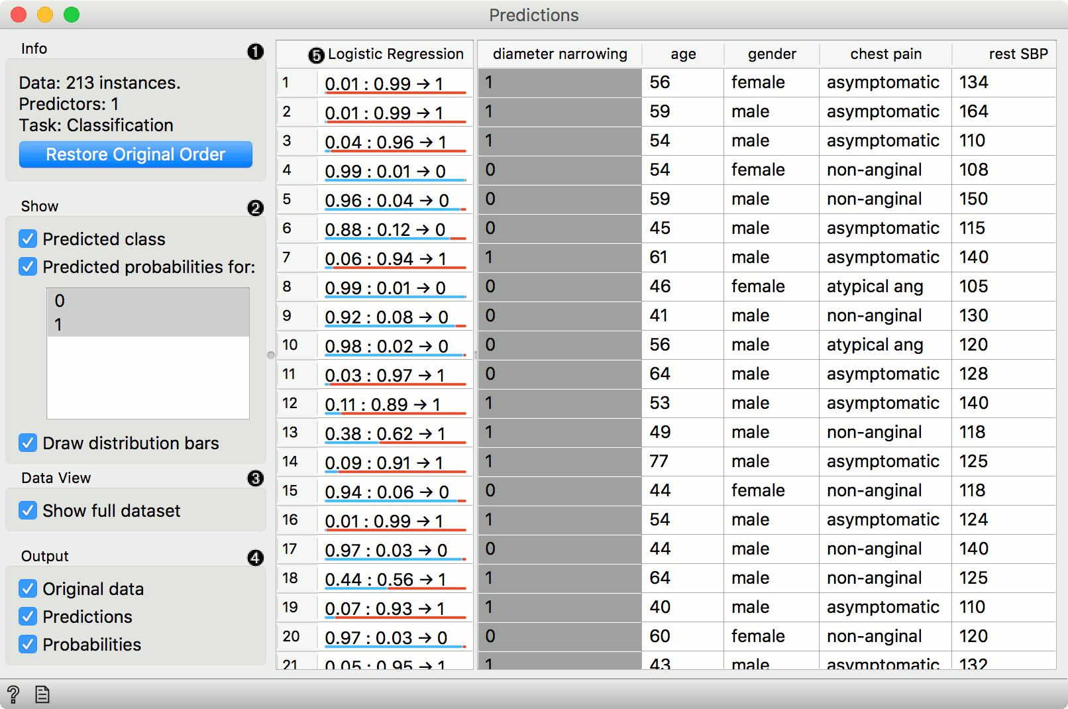This screenshot has width=1068, height=709.
Task: Click diameter narrowing cell in row 11
Action: (x=560, y=374)
